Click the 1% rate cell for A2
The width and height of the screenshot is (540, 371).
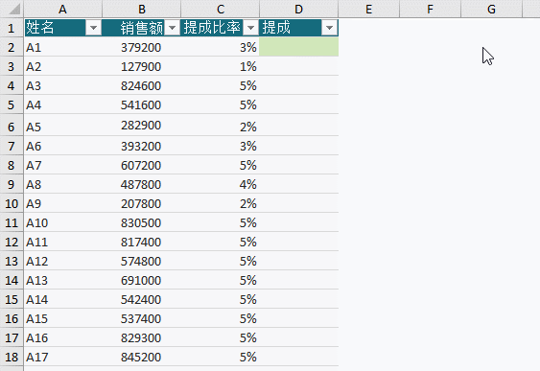tap(220, 66)
